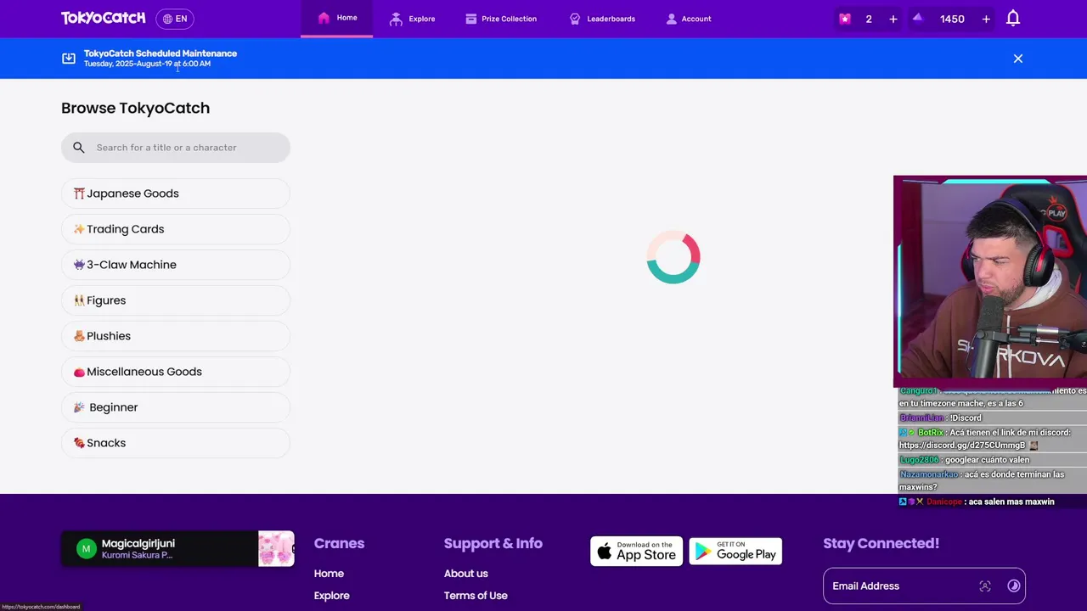
Task: Select the Beginner category
Action: (176, 407)
